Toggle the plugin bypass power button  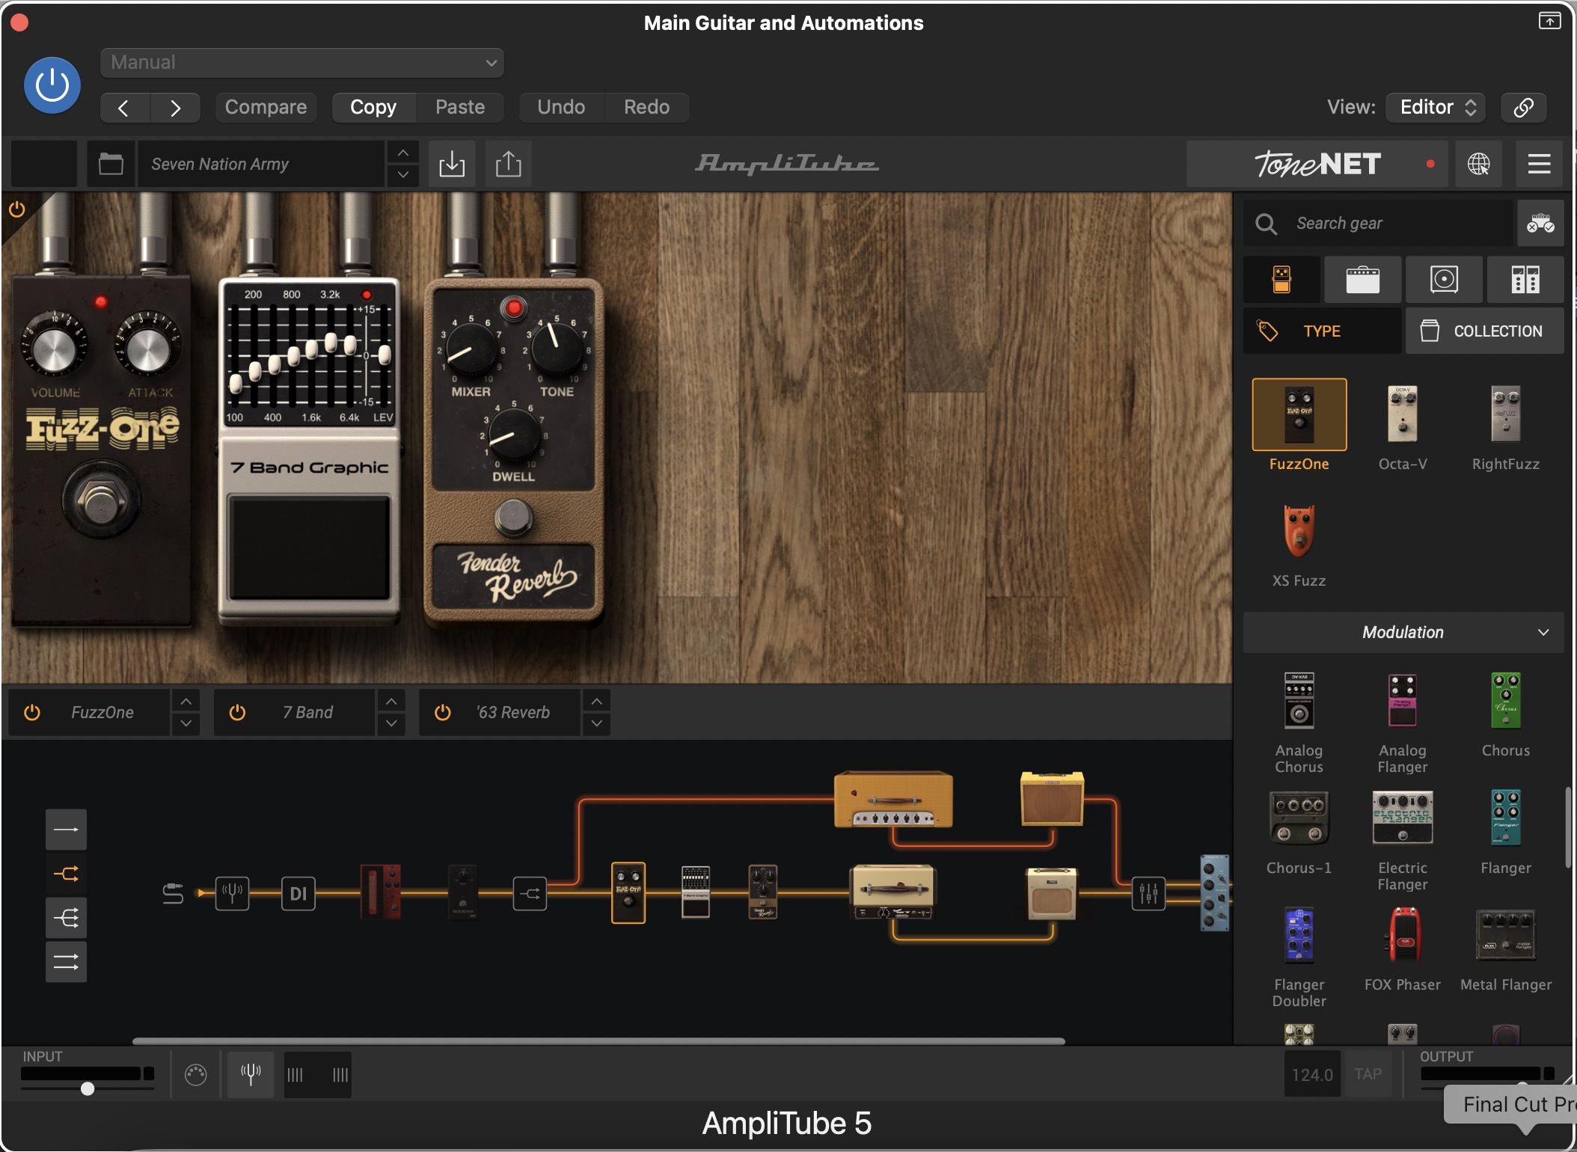pos(52,86)
